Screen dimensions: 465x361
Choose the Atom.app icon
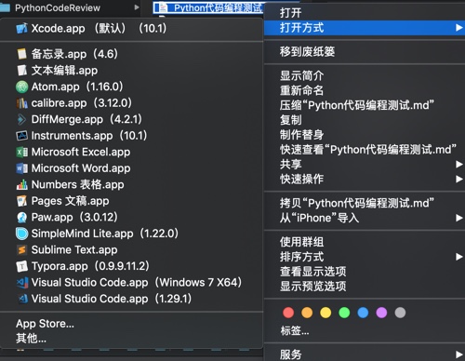[21, 87]
